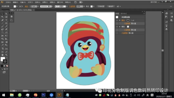174x98 pixels.
Task: Open the Artboards panel icon below Layers
Action: (12, 20)
